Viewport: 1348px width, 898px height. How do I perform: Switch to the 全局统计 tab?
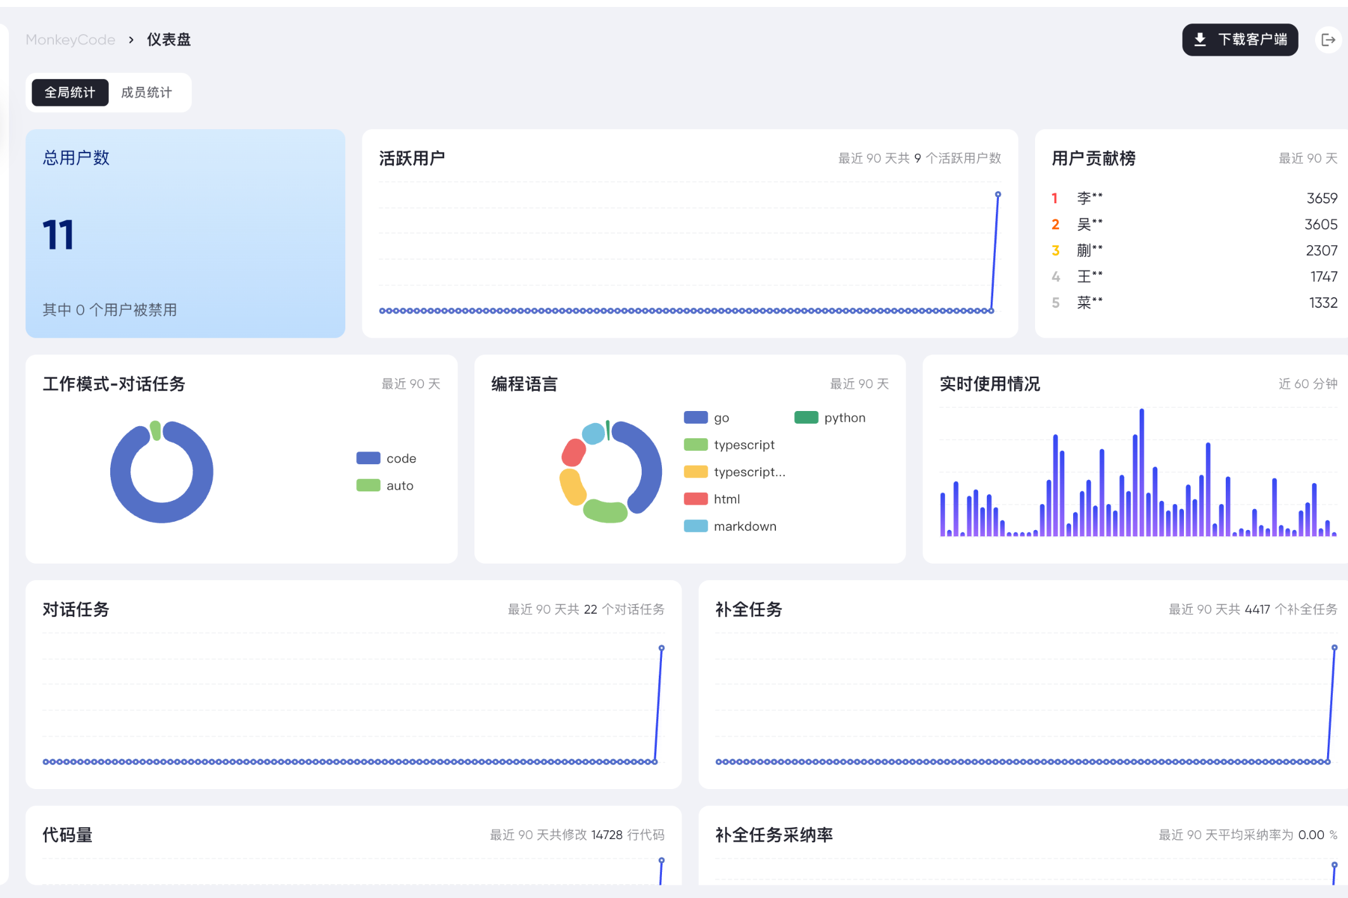coord(70,92)
